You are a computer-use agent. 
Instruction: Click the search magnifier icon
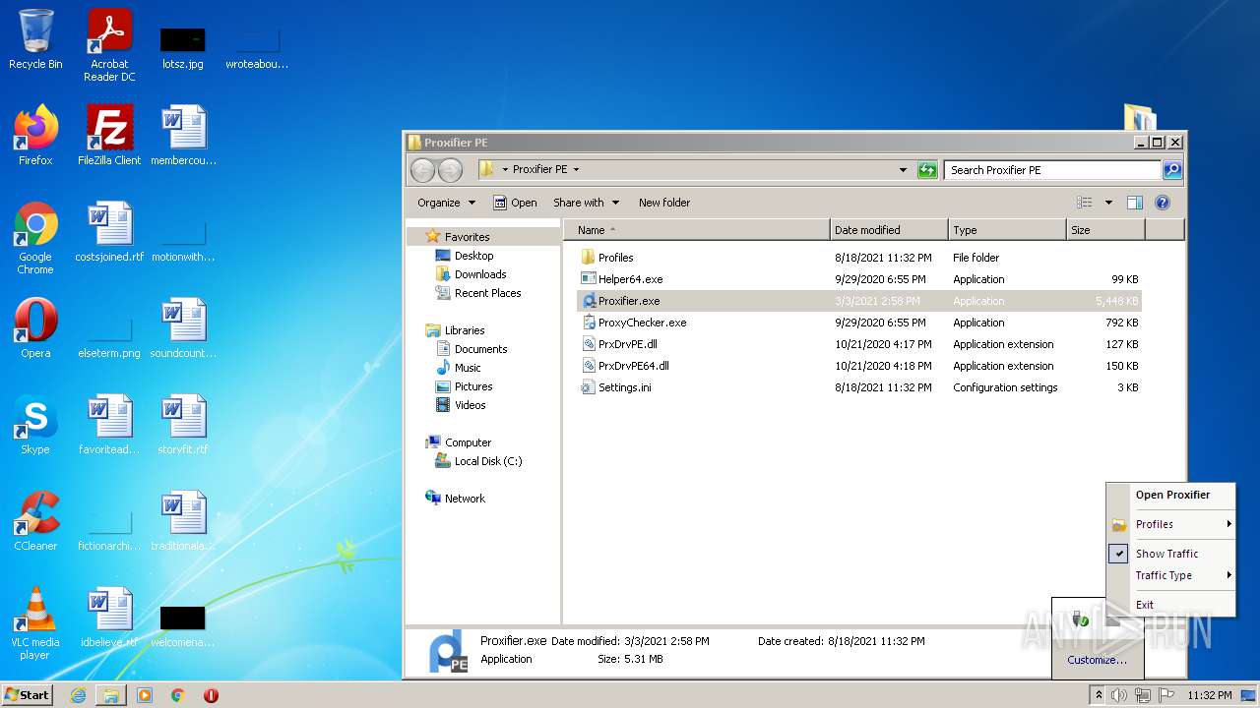pos(1171,170)
